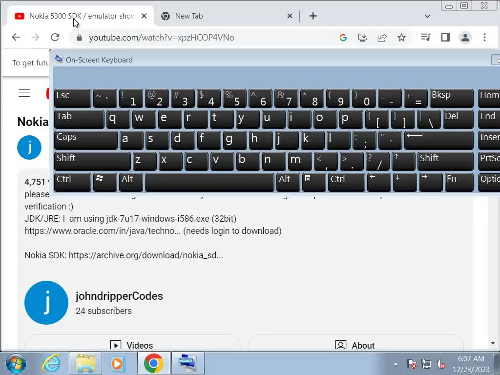Open Windows Start button
Viewport: 500px width, 375px height.
pyautogui.click(x=16, y=363)
